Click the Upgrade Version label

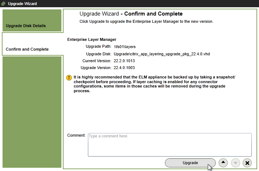click(x=96, y=68)
